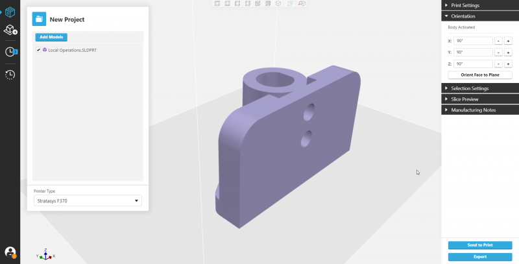Select the Isometric view cube icon
Viewport: 519px width, 264px height.
278,3
